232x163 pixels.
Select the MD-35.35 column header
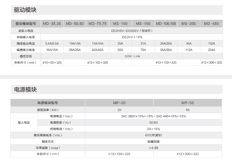point(52,24)
